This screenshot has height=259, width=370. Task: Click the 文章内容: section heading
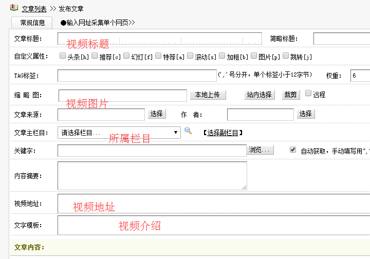(29, 247)
